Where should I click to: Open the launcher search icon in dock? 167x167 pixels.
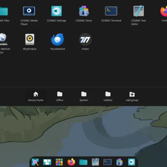35,162
